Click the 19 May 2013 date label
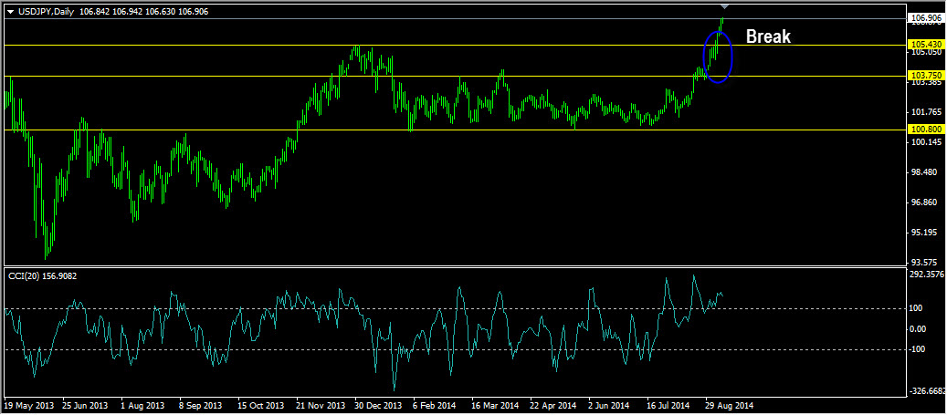Viewport: 947px width, 415px height. point(27,405)
